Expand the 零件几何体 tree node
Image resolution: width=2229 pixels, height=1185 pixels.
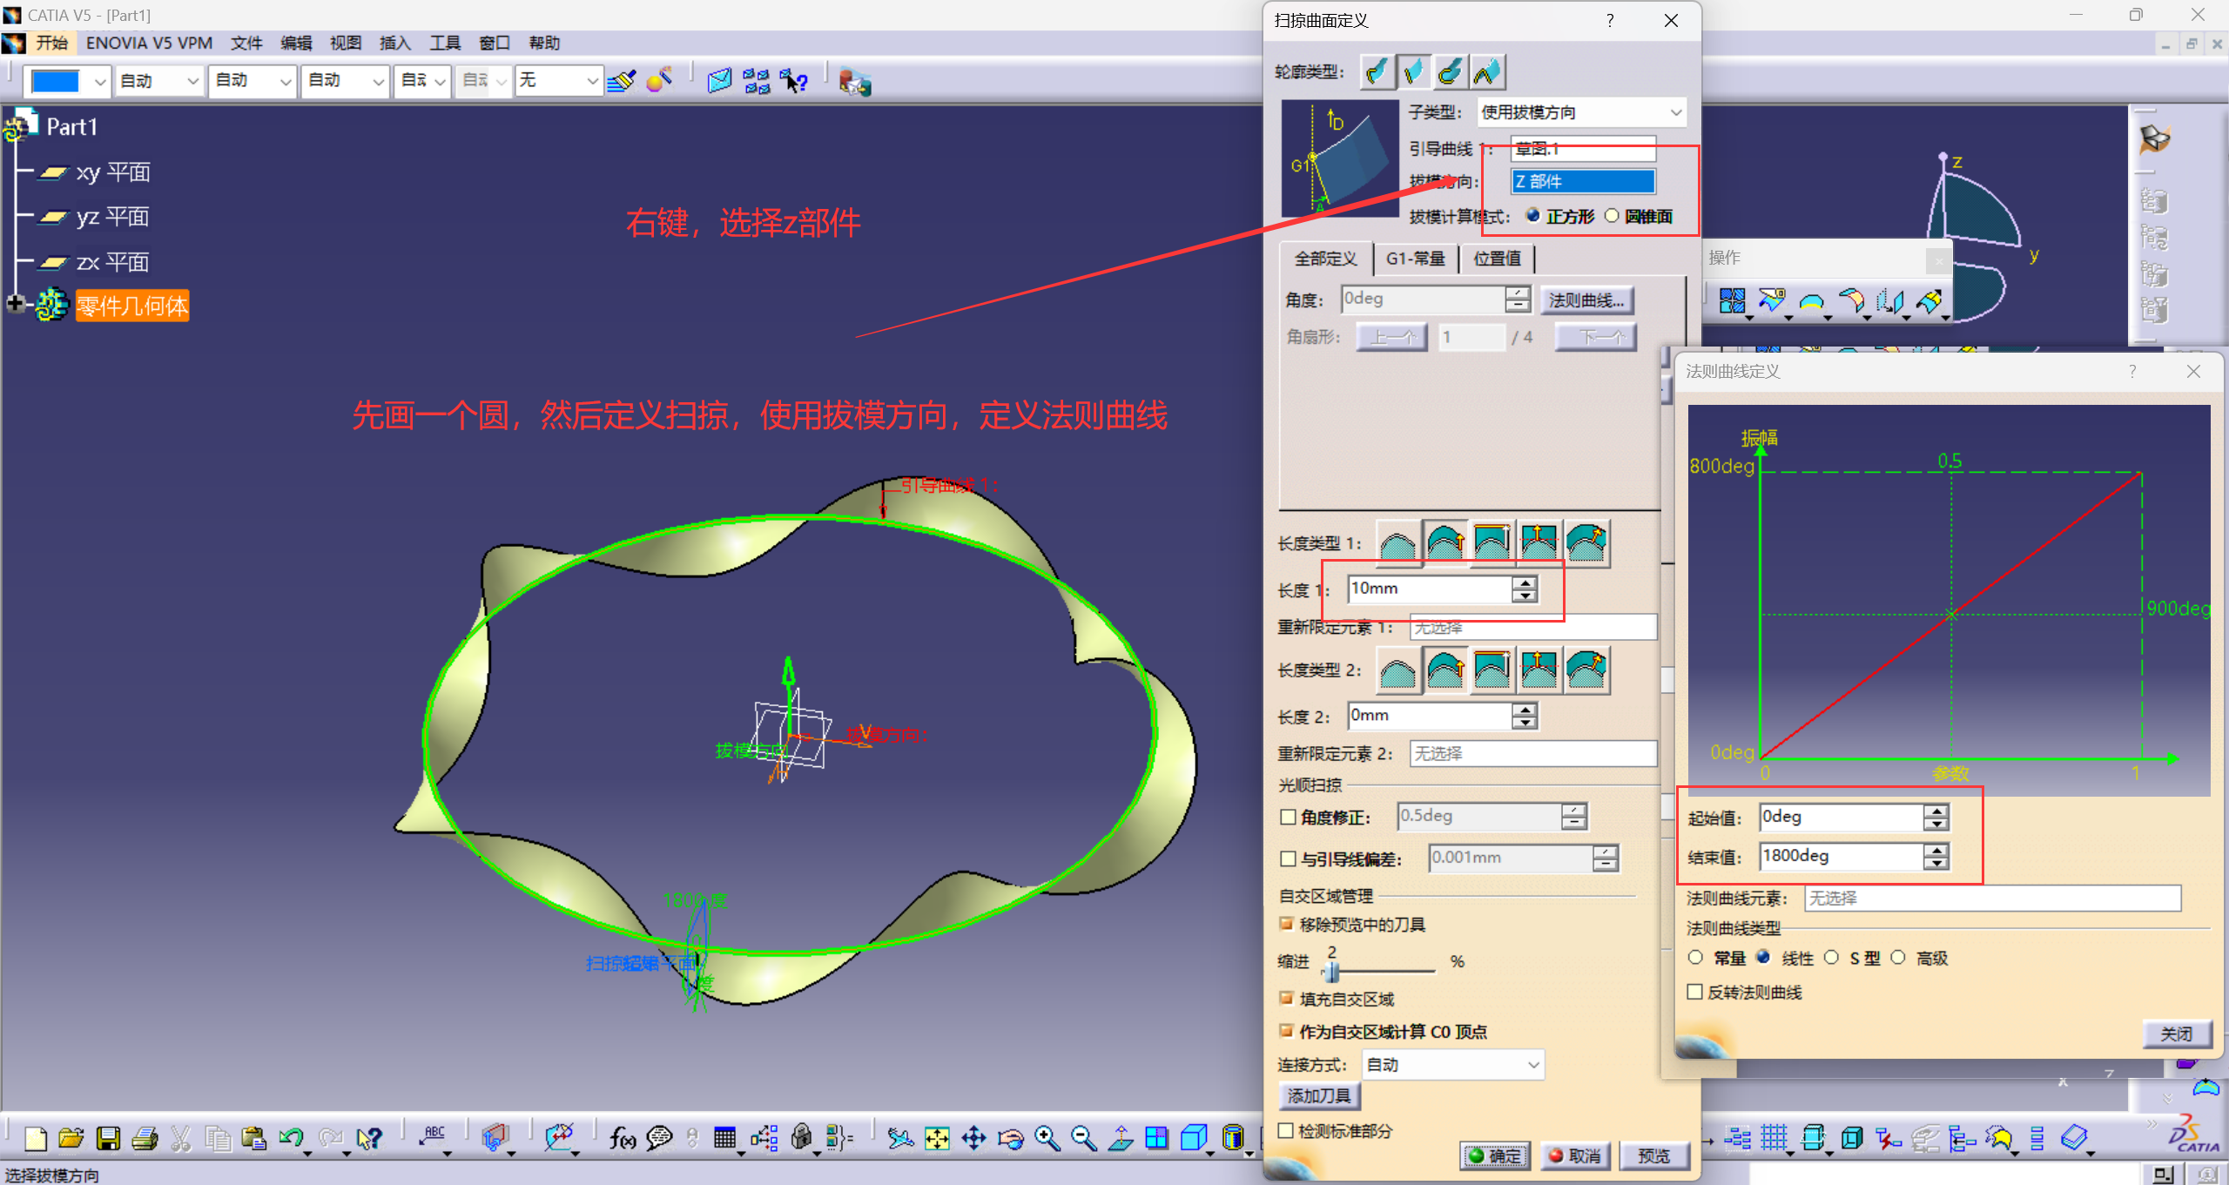click(x=15, y=304)
